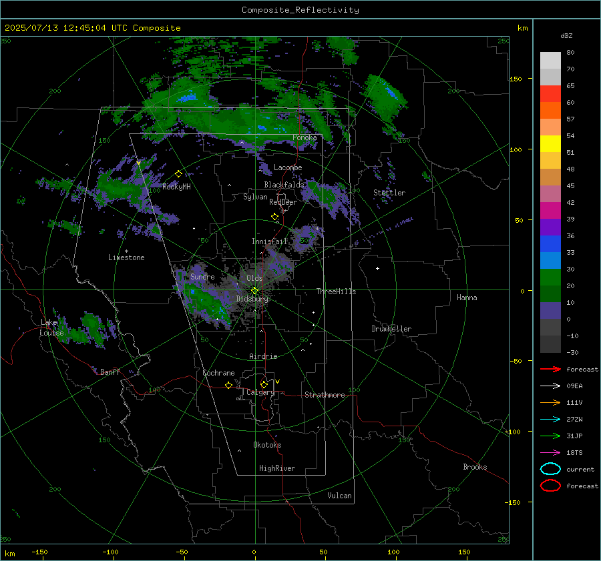The image size is (601, 561).
Task: Click the Stettler city label
Action: (x=389, y=193)
